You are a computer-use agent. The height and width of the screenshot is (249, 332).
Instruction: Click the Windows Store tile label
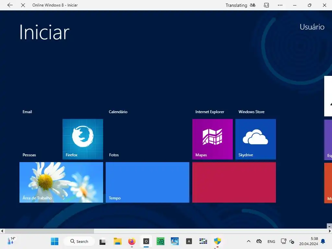251,112
